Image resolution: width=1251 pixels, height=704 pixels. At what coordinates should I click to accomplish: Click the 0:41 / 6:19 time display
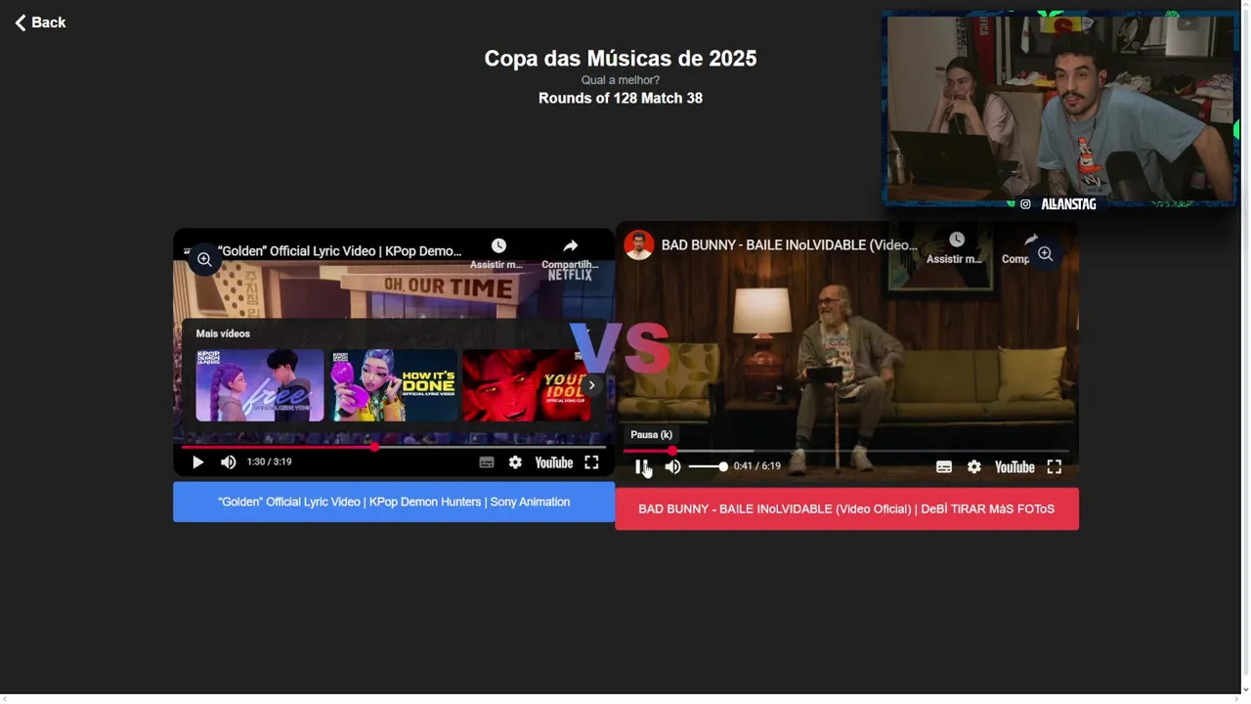pos(757,466)
